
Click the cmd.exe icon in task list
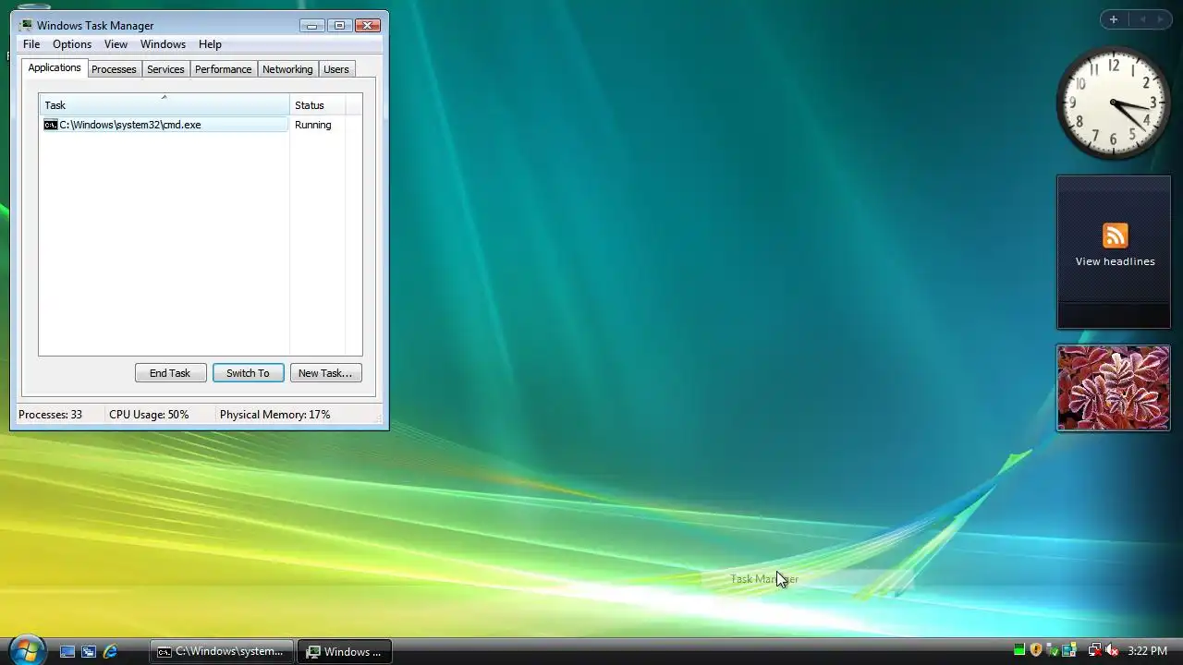tap(51, 125)
